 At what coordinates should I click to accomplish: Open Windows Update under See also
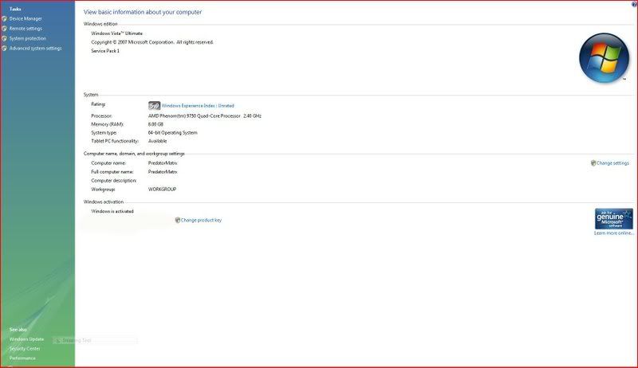pos(26,339)
